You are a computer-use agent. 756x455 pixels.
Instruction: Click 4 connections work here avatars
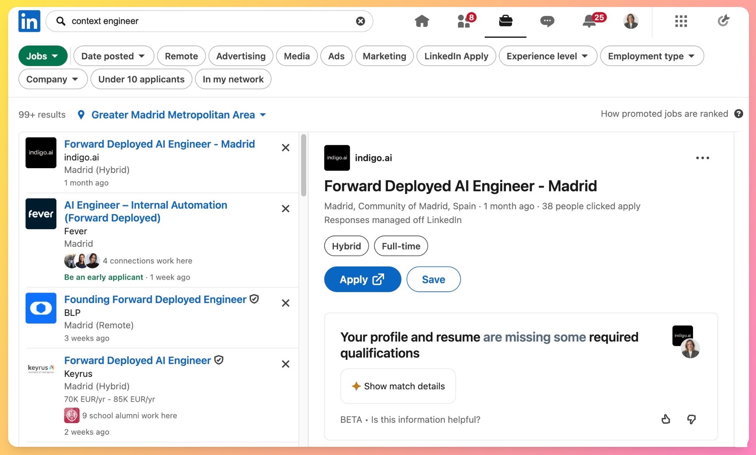(x=82, y=261)
